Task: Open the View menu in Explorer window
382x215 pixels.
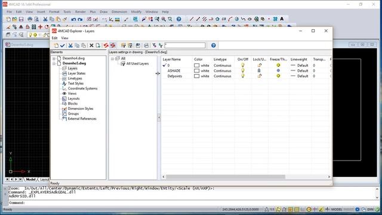Action: [x=64, y=38]
